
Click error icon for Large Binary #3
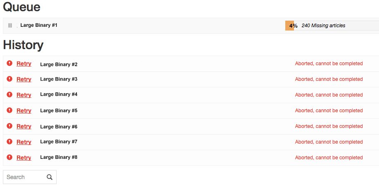tap(9, 79)
